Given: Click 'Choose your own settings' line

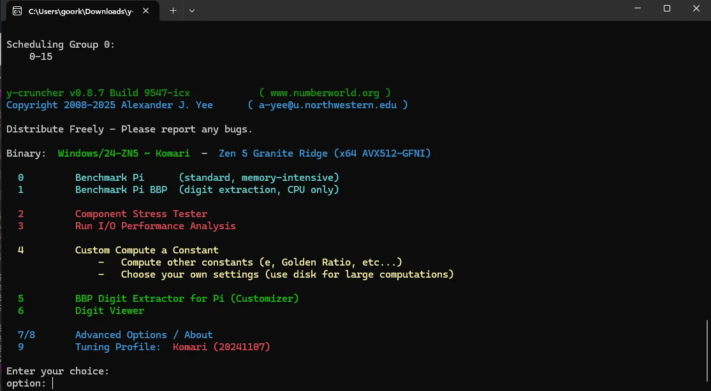Looking at the screenshot, I should point(287,274).
